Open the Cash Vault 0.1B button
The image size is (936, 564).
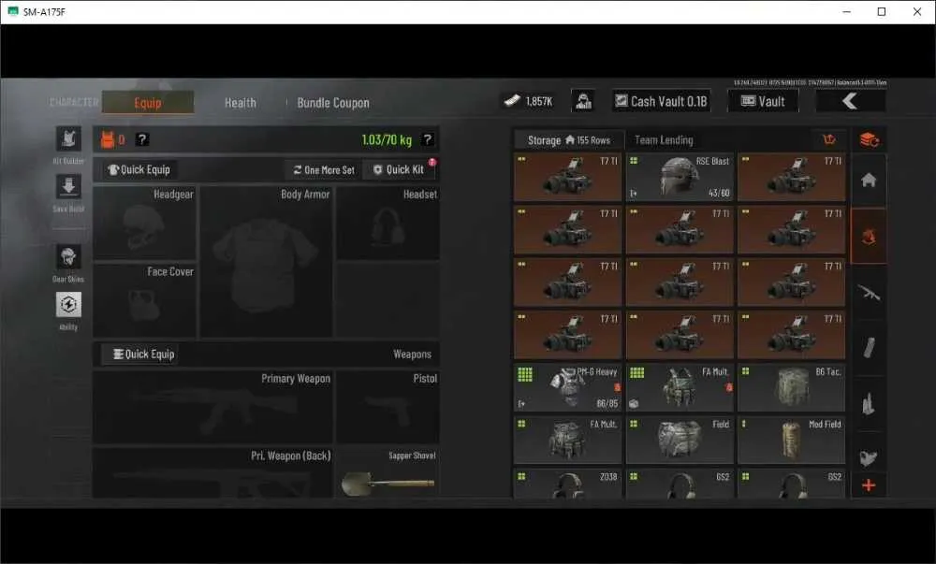tap(661, 101)
